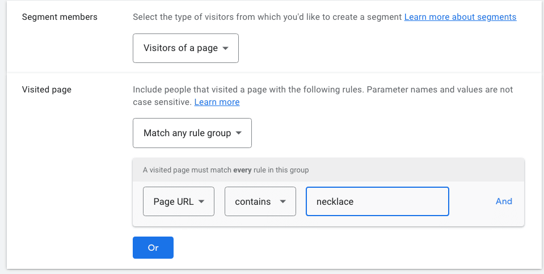544x274 pixels.
Task: Click the case sensitive text before Learn more
Action: click(x=162, y=102)
